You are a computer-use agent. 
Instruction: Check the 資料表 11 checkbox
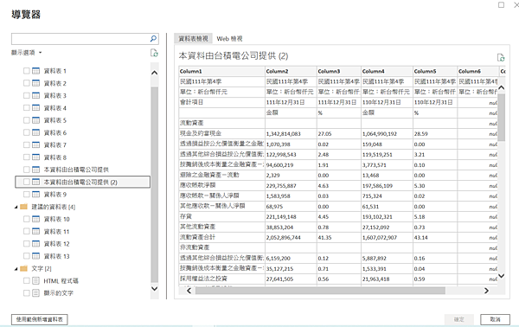(x=27, y=231)
